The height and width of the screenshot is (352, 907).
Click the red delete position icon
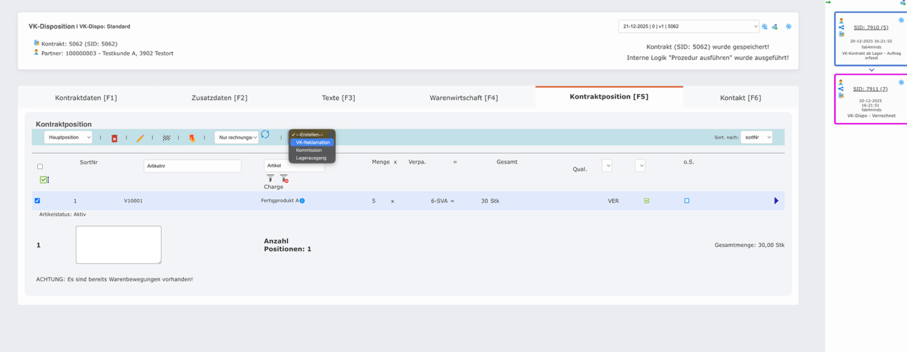point(114,138)
